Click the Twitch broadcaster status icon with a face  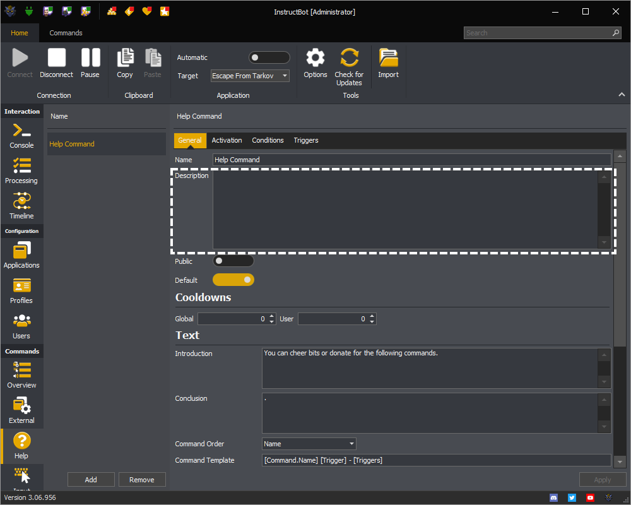[48, 11]
